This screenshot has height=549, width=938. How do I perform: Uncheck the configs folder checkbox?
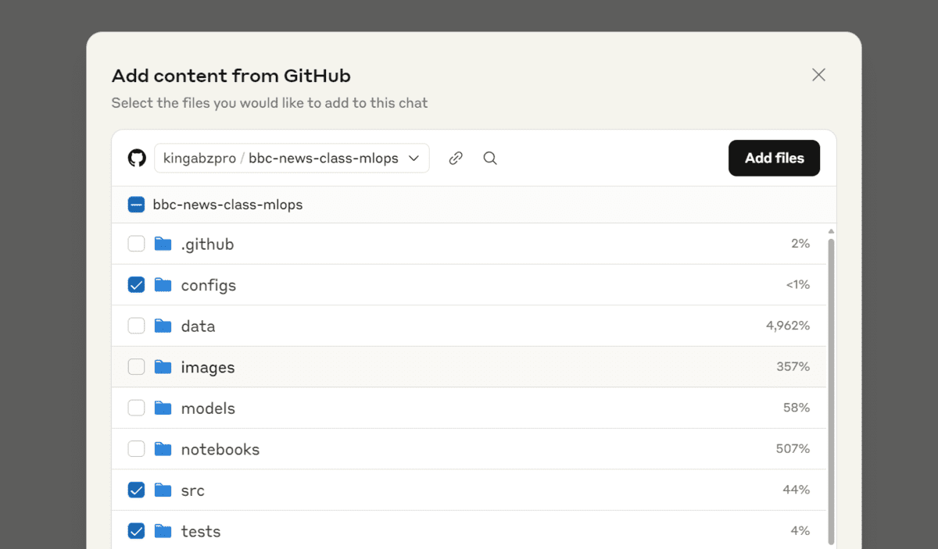tap(136, 285)
